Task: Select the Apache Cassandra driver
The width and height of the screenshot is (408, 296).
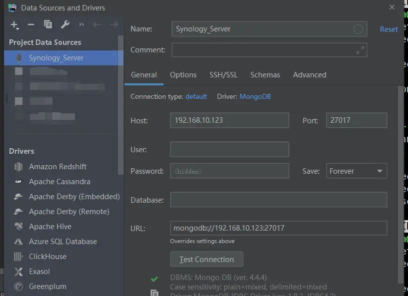Action: (59, 182)
